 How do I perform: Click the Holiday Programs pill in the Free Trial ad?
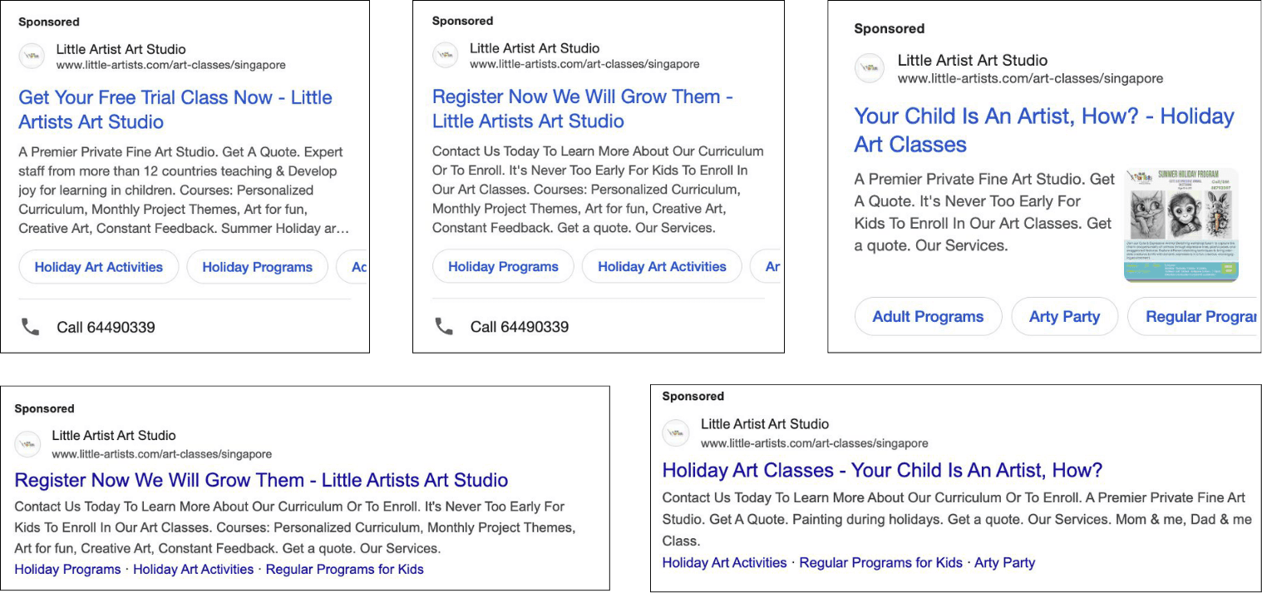pos(257,267)
